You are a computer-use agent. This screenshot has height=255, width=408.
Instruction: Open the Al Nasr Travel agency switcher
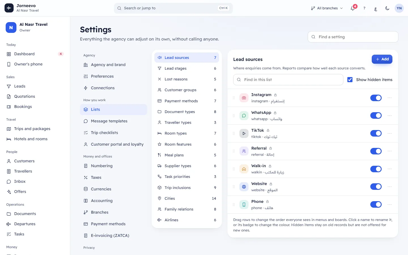[35, 27]
